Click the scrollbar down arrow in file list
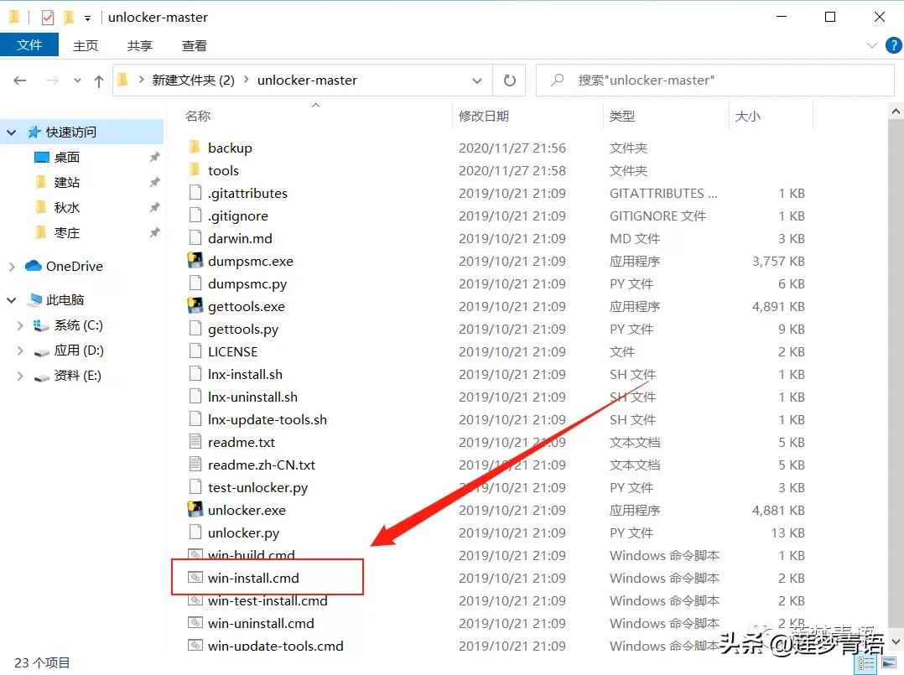904x675 pixels. [896, 641]
